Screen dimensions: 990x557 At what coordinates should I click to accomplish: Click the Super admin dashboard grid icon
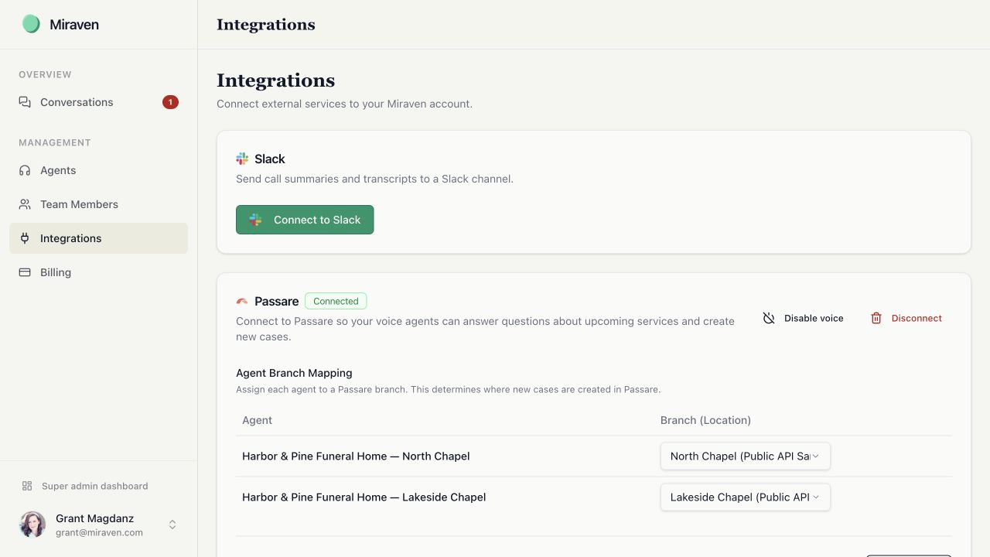(x=27, y=486)
